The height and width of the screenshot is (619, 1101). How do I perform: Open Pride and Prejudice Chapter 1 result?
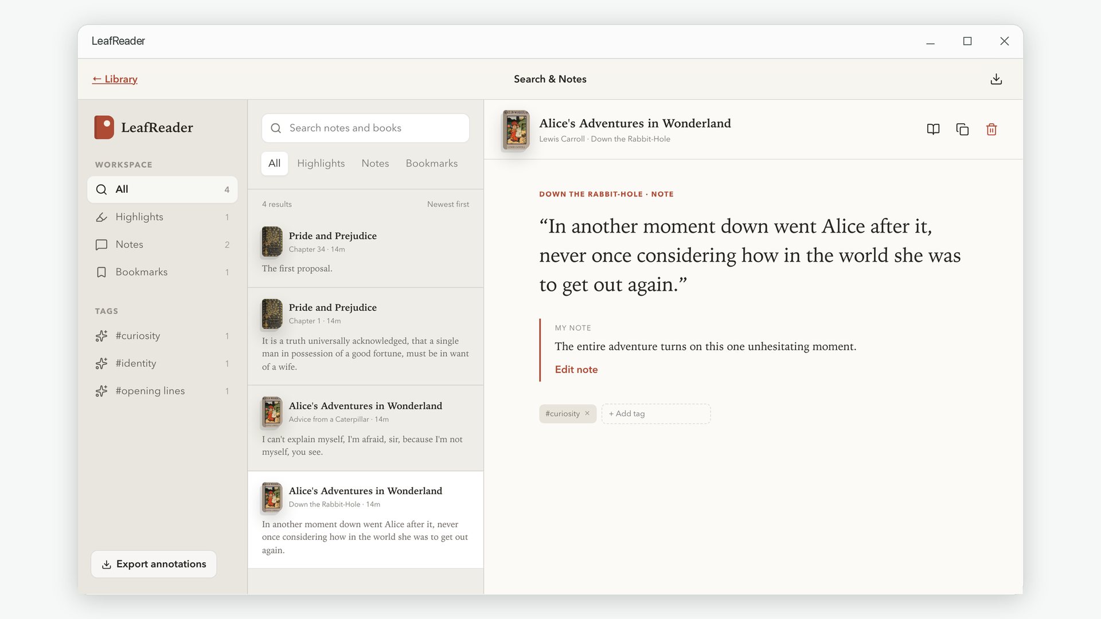pyautogui.click(x=365, y=336)
